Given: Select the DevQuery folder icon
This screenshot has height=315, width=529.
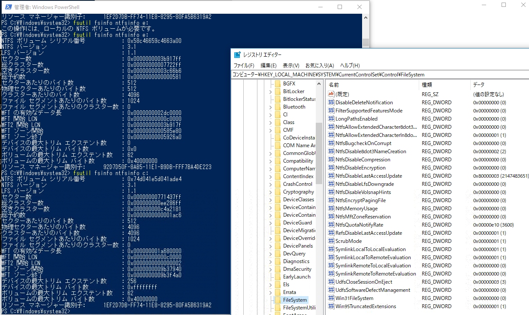Looking at the screenshot, I should pyautogui.click(x=278, y=254).
